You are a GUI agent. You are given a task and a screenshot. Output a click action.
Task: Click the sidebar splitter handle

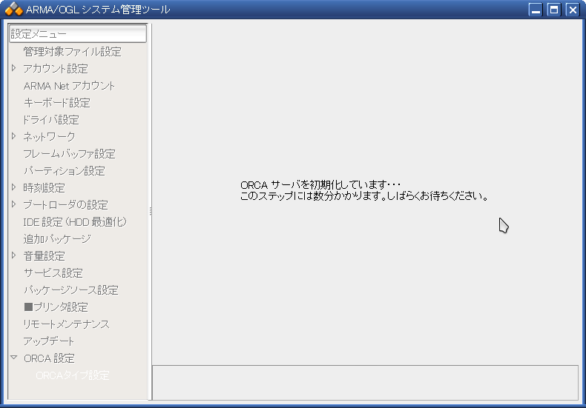[151, 211]
